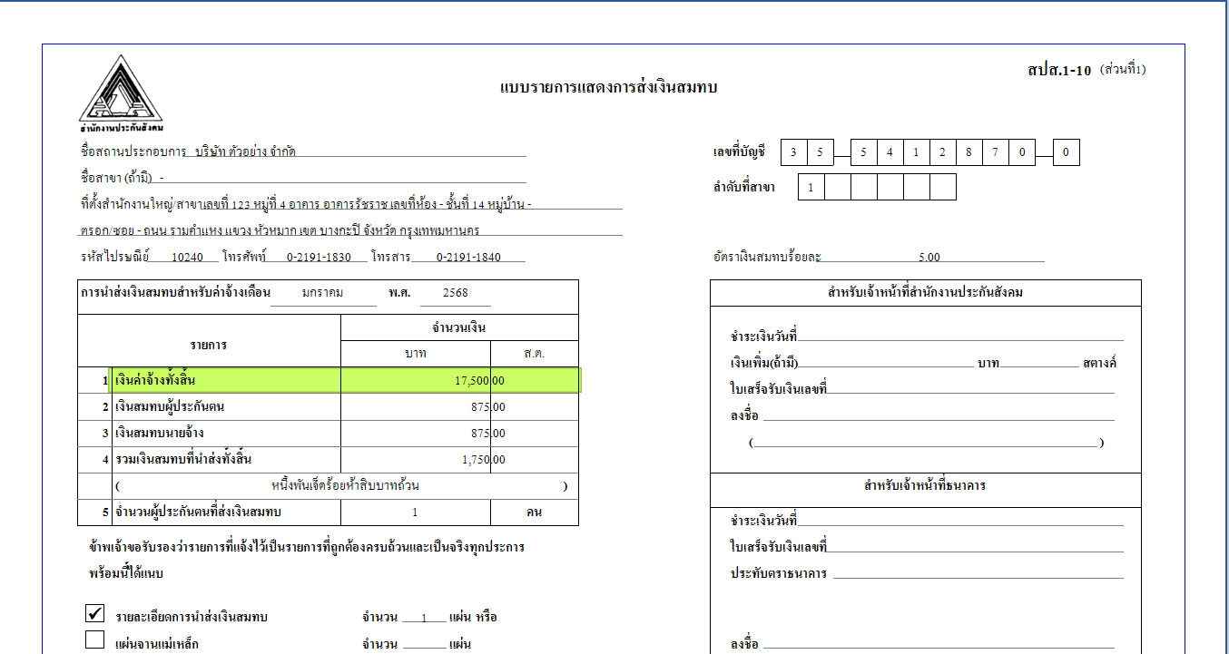Viewport: 1229px width, 654px height.
Task: Click the telephone number 0-2191-1830
Action: click(x=318, y=257)
